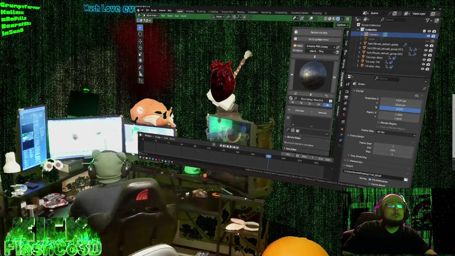Screen dimensions: 455x256
Task: Open the Object Mode dropdown
Action: point(151,16)
